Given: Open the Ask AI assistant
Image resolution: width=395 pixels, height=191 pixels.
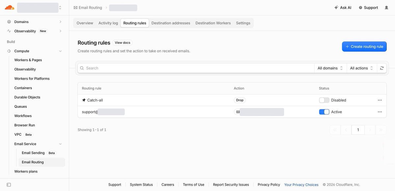Looking at the screenshot, I should tap(343, 8).
